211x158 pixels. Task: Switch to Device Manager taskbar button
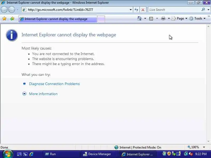tap(99, 154)
